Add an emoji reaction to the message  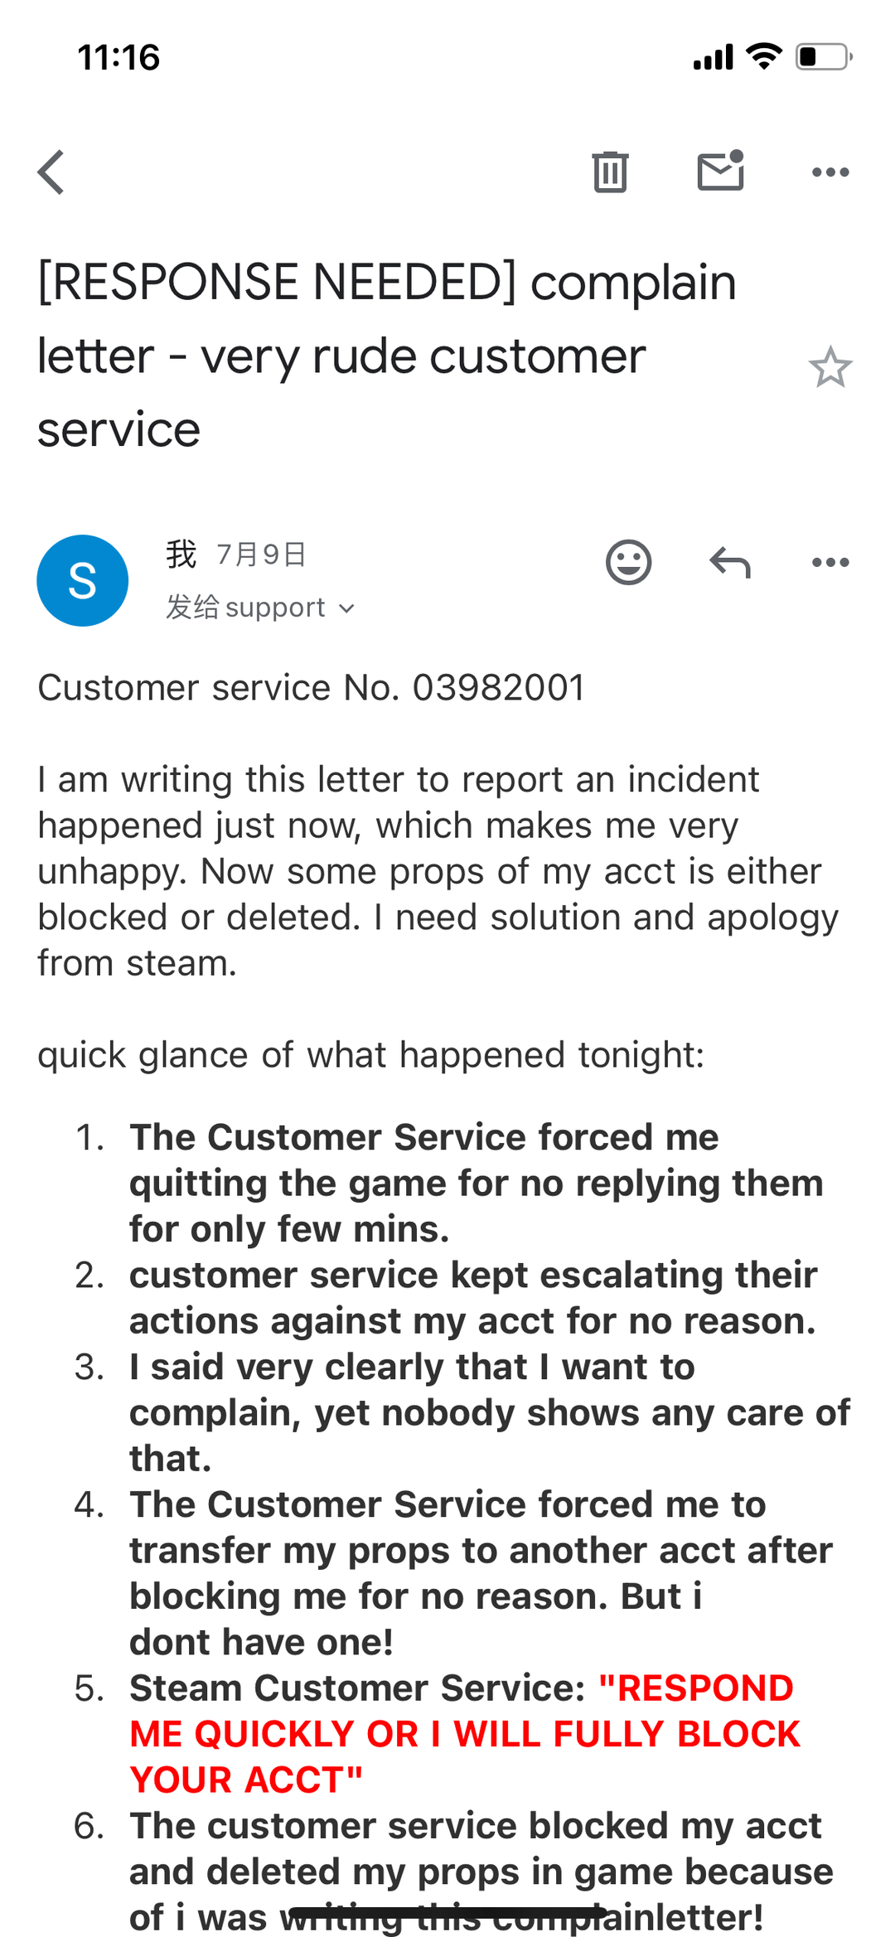[x=629, y=563]
